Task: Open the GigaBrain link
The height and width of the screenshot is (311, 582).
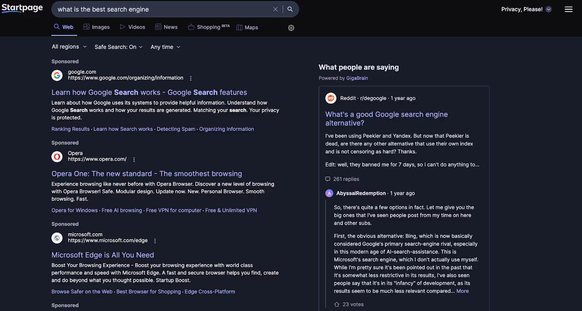Action: click(357, 78)
